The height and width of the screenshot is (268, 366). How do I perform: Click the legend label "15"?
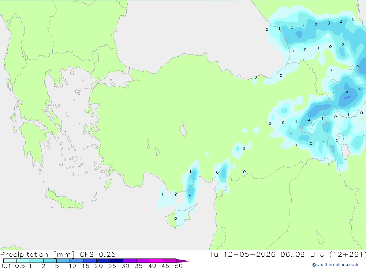(85, 266)
